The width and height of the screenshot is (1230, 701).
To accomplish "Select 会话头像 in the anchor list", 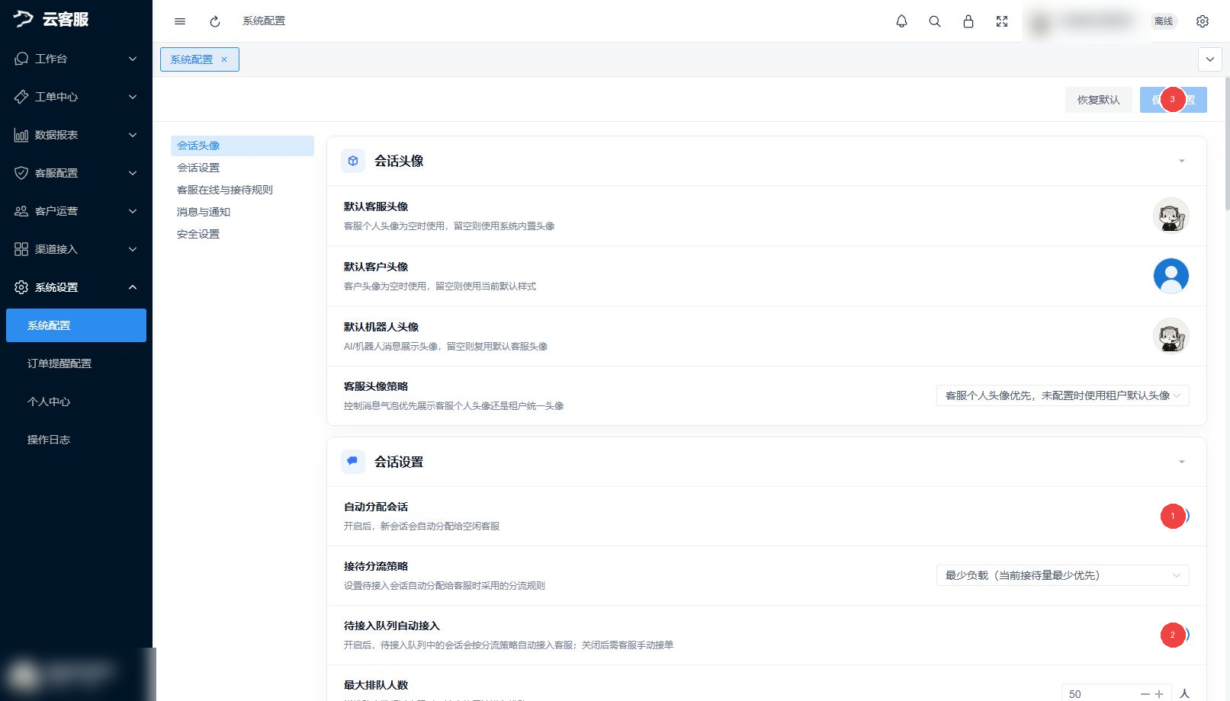I will (x=242, y=146).
